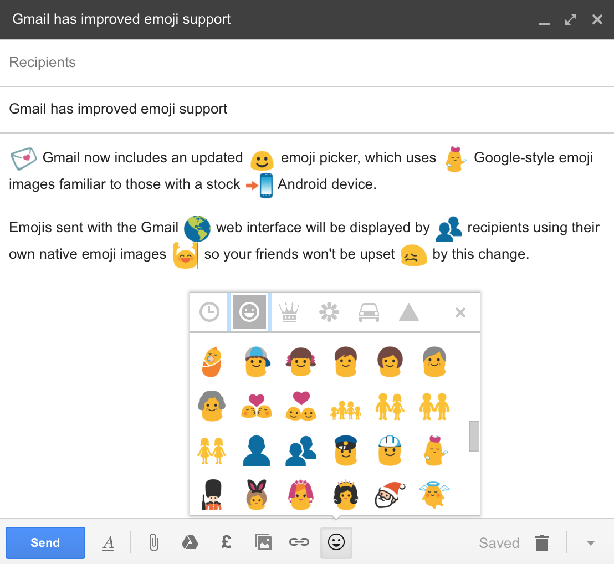The image size is (614, 564).
Task: Attach files with the paperclip icon
Action: tap(154, 543)
